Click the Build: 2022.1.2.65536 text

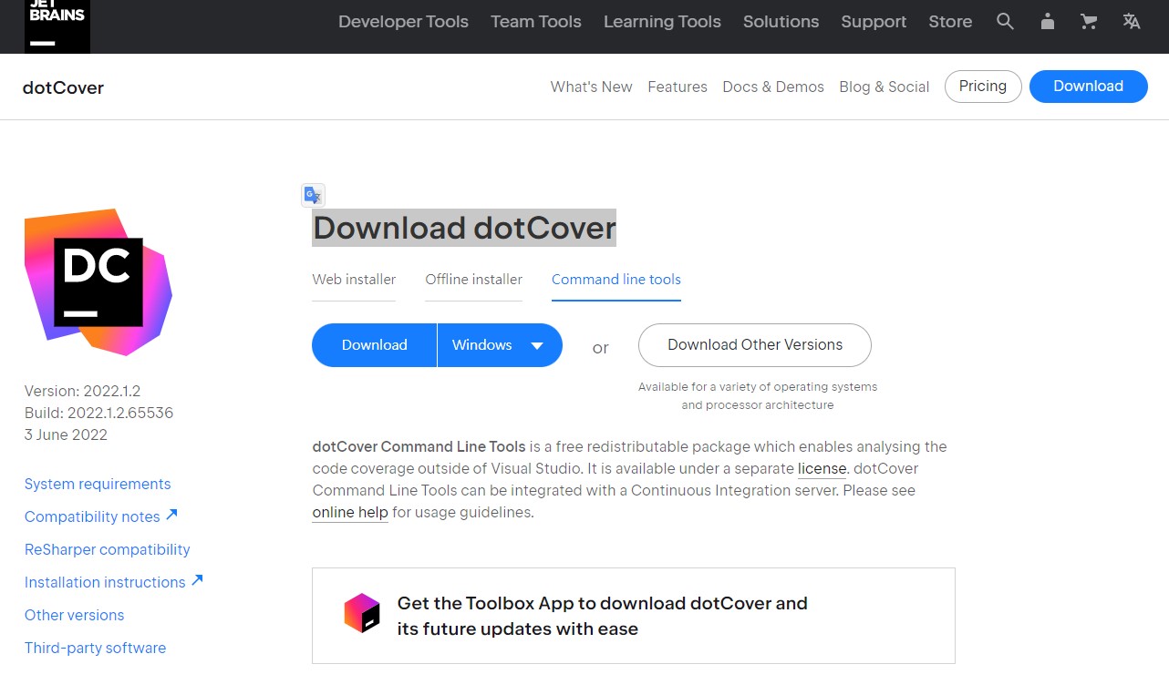point(98,414)
